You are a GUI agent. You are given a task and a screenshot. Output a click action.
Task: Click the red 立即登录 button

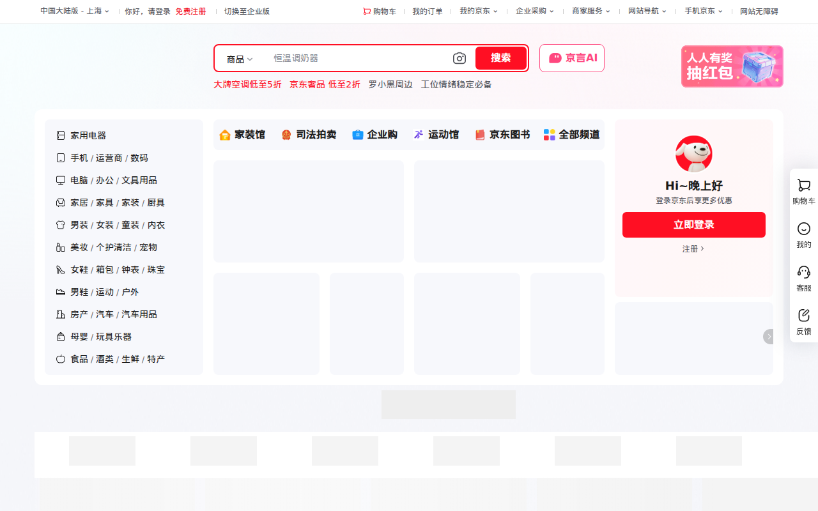694,225
